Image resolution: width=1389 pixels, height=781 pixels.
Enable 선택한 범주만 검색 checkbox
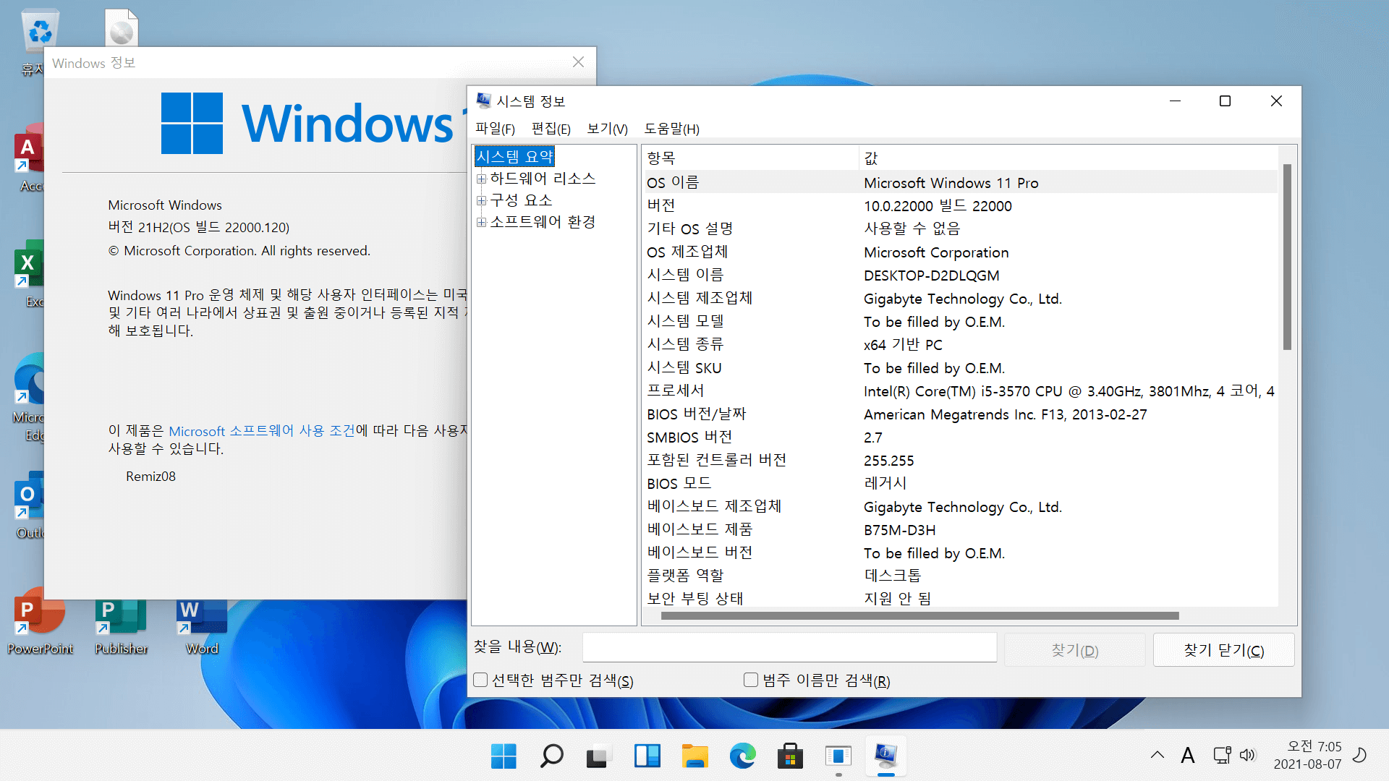click(480, 680)
